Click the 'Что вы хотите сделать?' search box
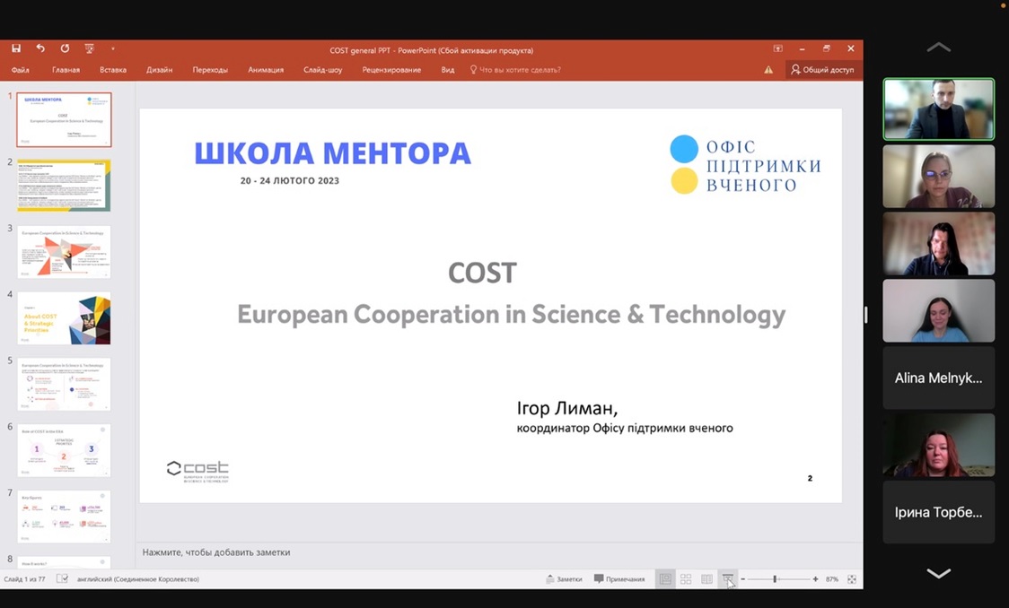The image size is (1009, 608). (515, 69)
